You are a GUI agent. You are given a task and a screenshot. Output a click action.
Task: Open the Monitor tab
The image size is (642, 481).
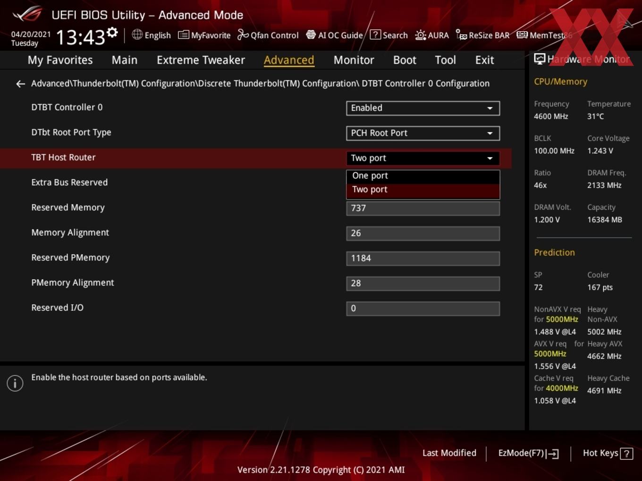click(354, 60)
